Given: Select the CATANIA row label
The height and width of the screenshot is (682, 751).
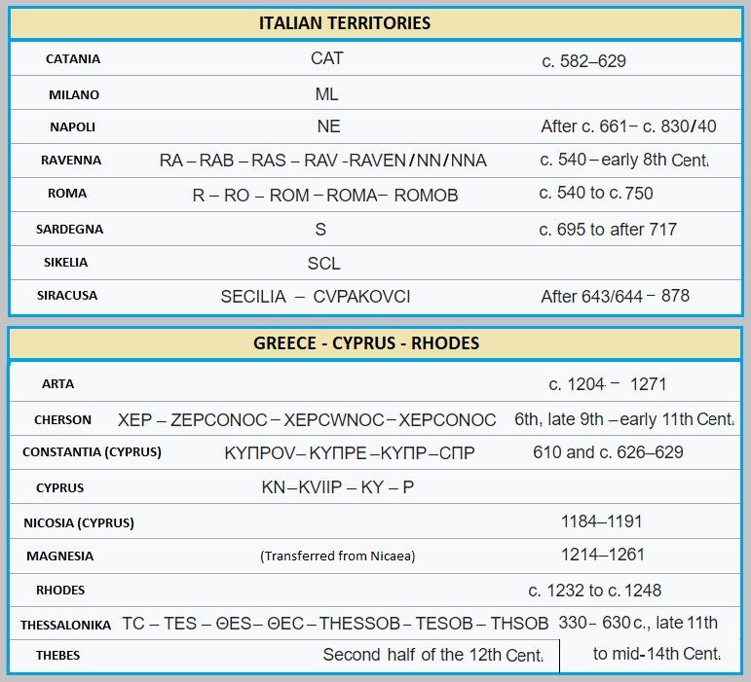Looking at the screenshot, I should 73,59.
